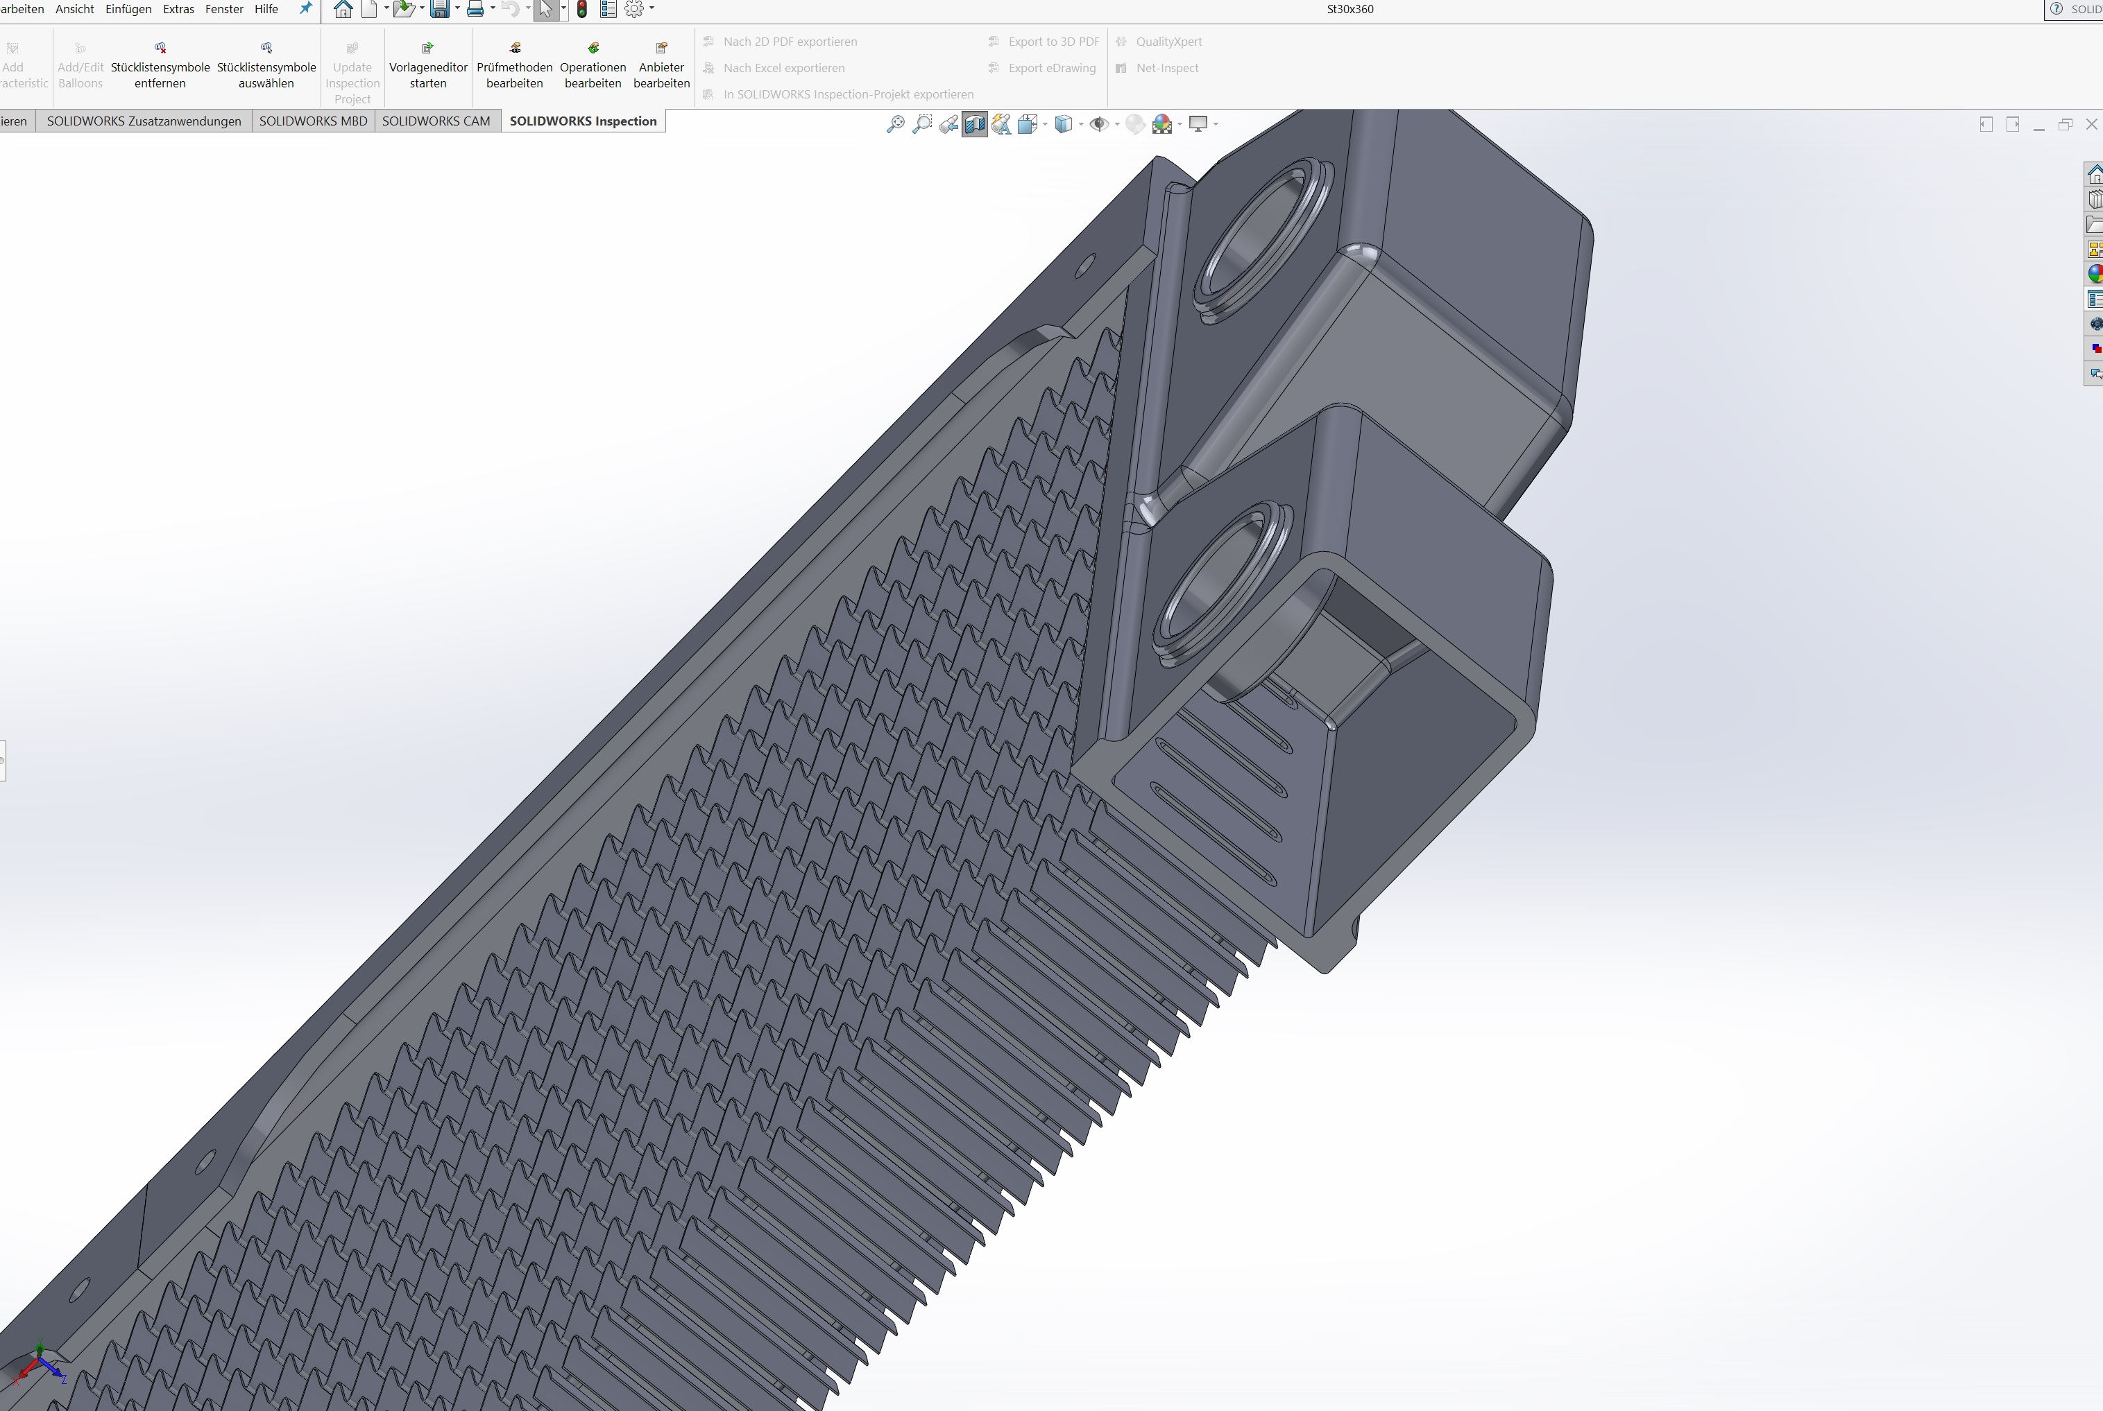2103x1411 pixels.
Task: Toggle the Section View button
Action: click(x=974, y=124)
